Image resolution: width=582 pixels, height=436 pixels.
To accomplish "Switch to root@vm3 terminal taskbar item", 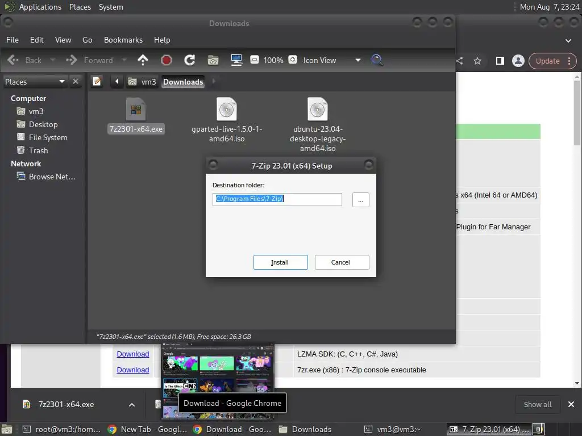I will [61, 429].
